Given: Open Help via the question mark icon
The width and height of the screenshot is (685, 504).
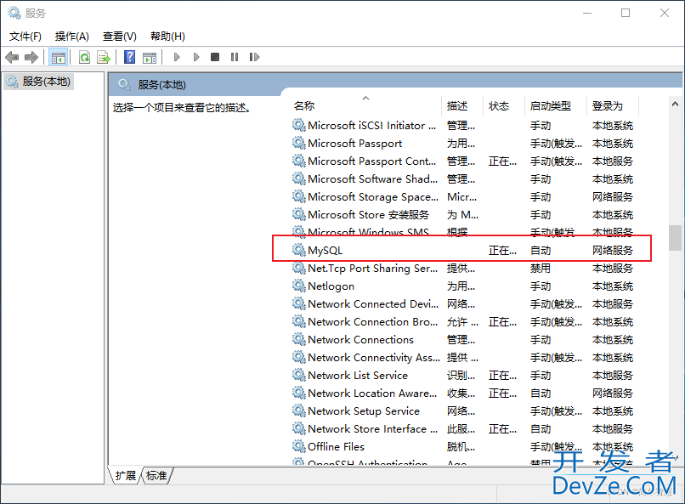Looking at the screenshot, I should [x=129, y=57].
